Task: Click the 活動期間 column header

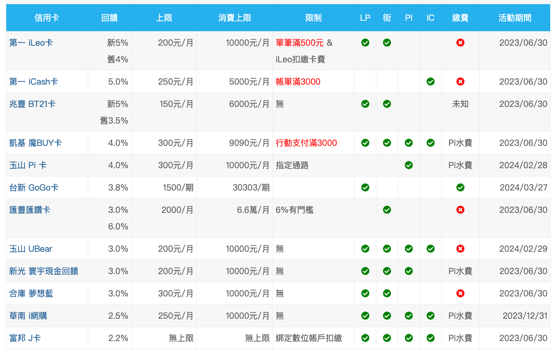Action: [515, 18]
